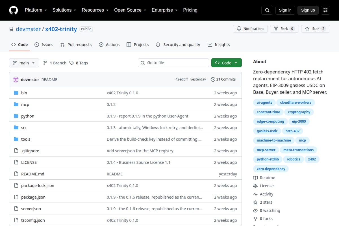Open the package-lock.json file

pos(38,186)
